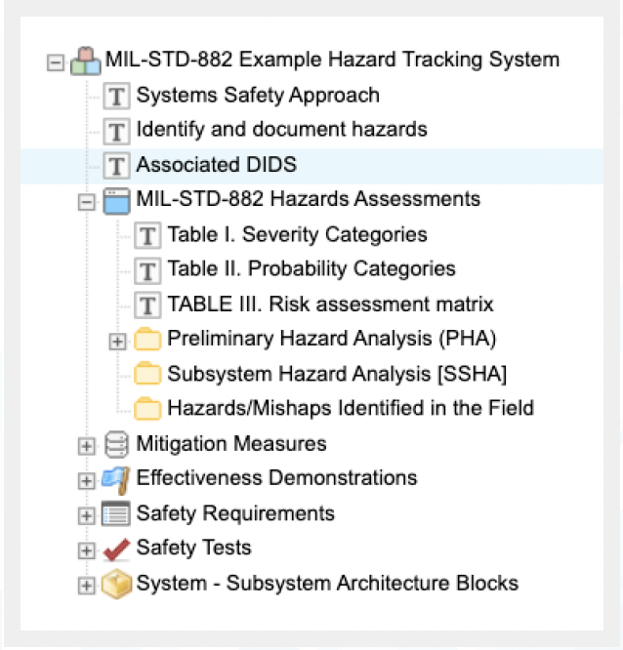Click the T icon for Identify and document hazards
This screenshot has height=650, width=623.
(x=116, y=131)
